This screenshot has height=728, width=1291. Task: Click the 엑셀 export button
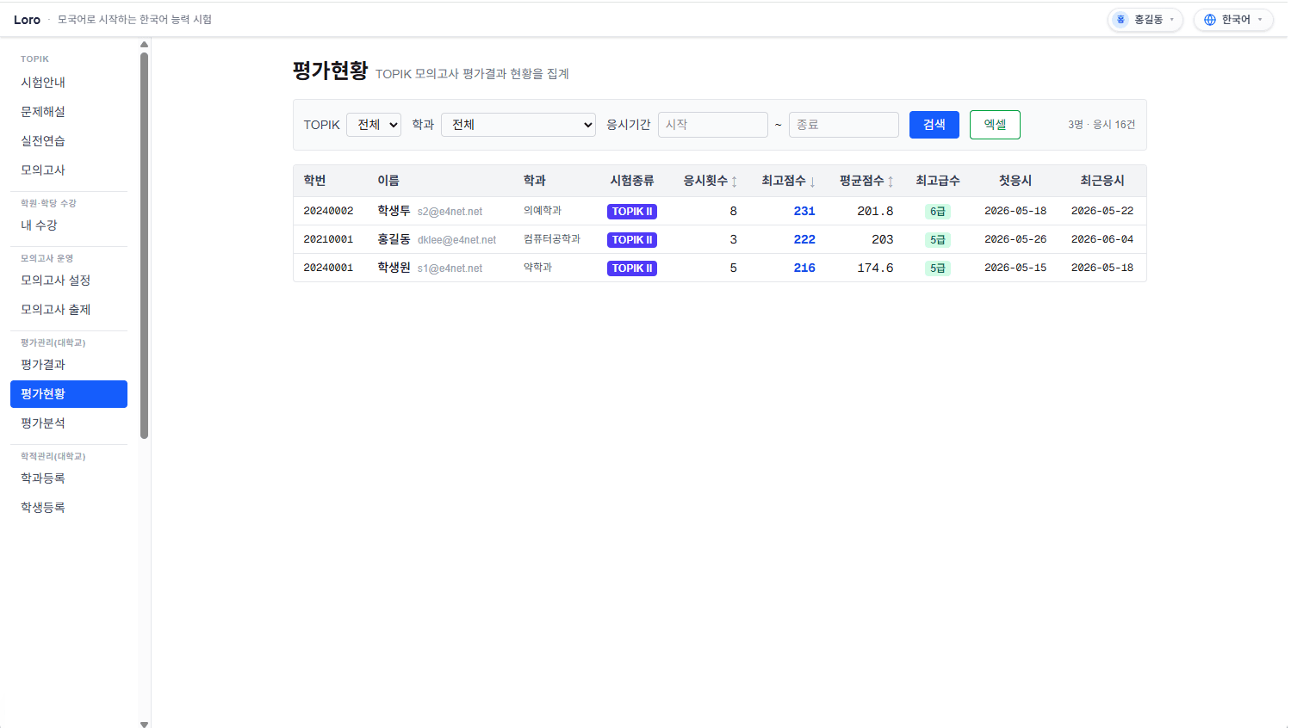[x=995, y=125]
